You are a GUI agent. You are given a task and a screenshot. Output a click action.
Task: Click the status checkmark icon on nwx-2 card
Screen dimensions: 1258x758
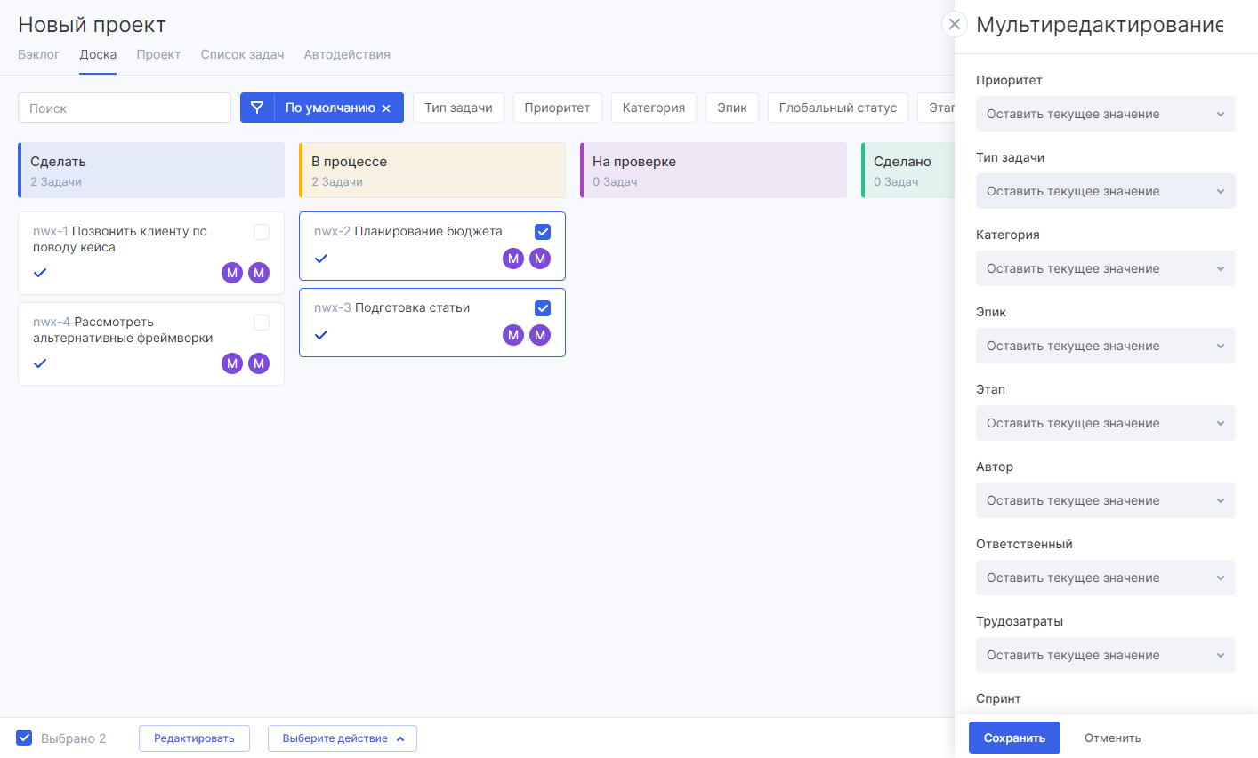pos(321,259)
